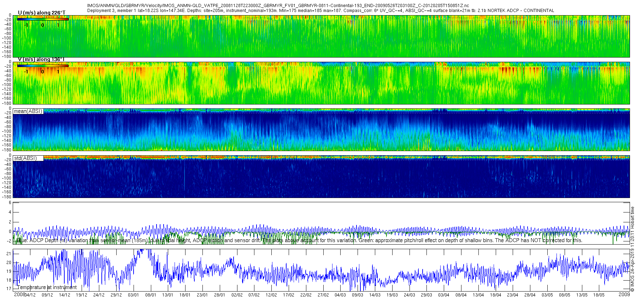Click the 2008 year label on time axis

(x=19, y=294)
